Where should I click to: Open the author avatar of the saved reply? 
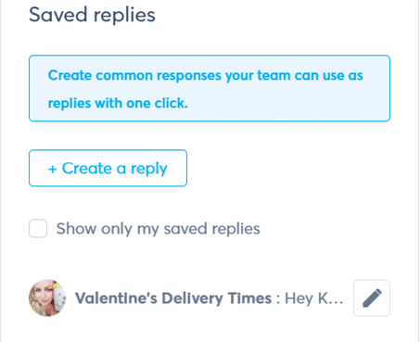click(47, 298)
